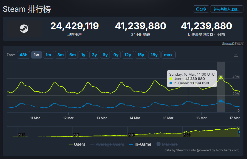This screenshot has height=159, width=247.
Task: Select the 1y zoom range
Action: click(83, 55)
